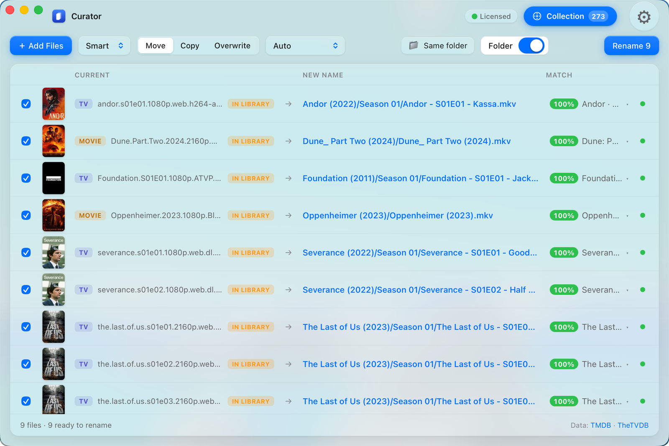This screenshot has height=446, width=669.
Task: Open the TMDB data source link
Action: 601,425
